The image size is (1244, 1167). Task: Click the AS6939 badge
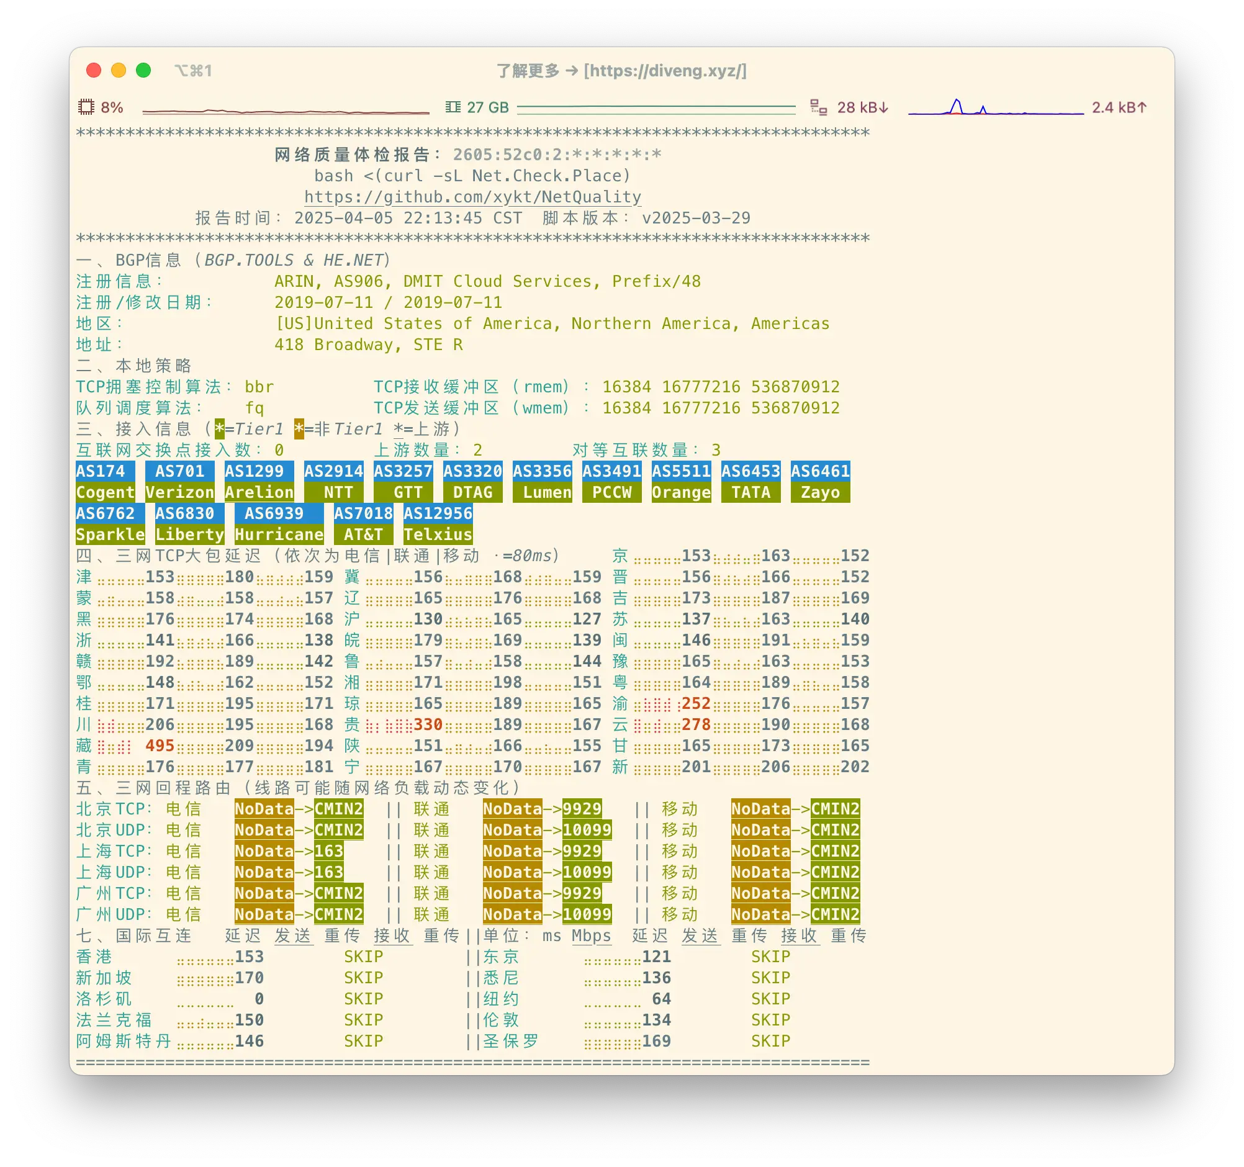pos(279,514)
